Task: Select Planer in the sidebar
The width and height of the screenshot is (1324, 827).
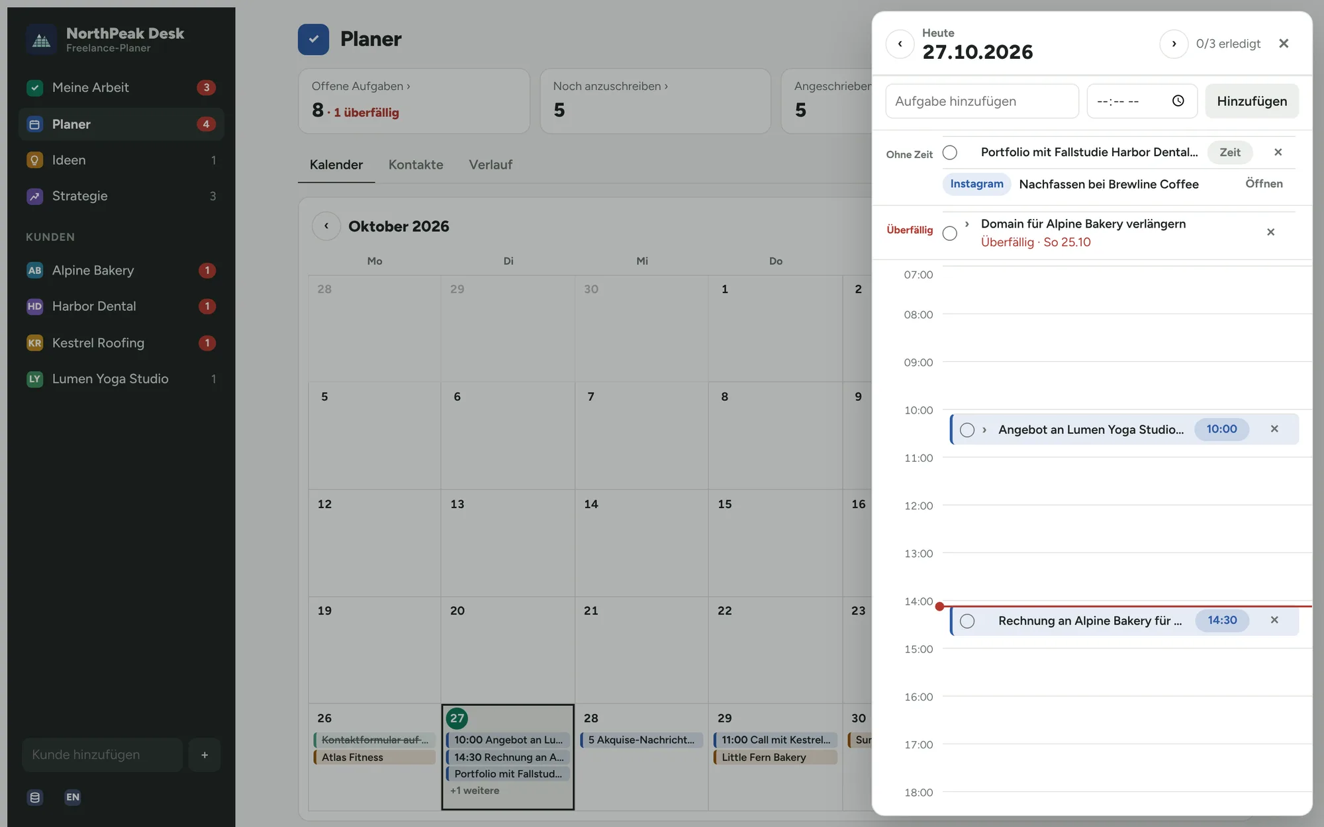Action: (121, 124)
